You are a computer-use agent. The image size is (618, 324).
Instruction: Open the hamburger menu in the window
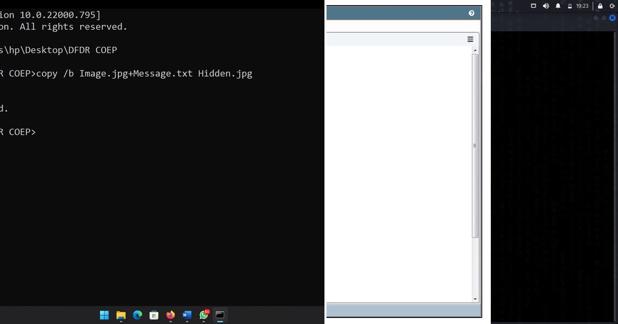(x=470, y=39)
